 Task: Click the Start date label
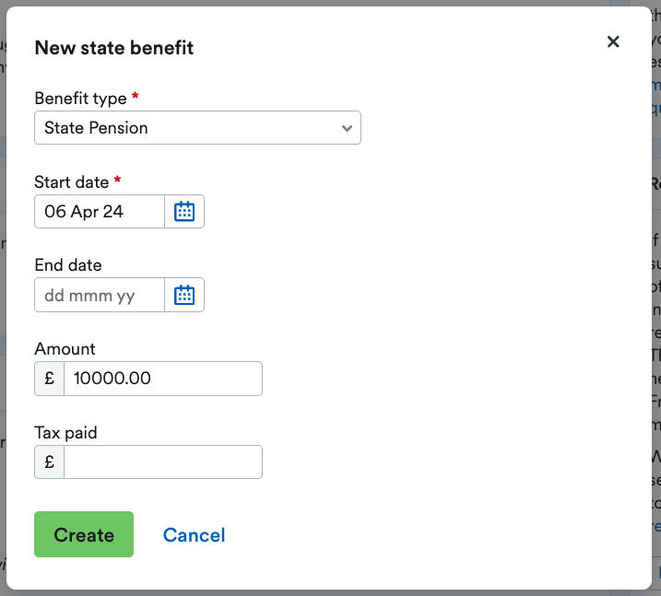[x=72, y=182]
